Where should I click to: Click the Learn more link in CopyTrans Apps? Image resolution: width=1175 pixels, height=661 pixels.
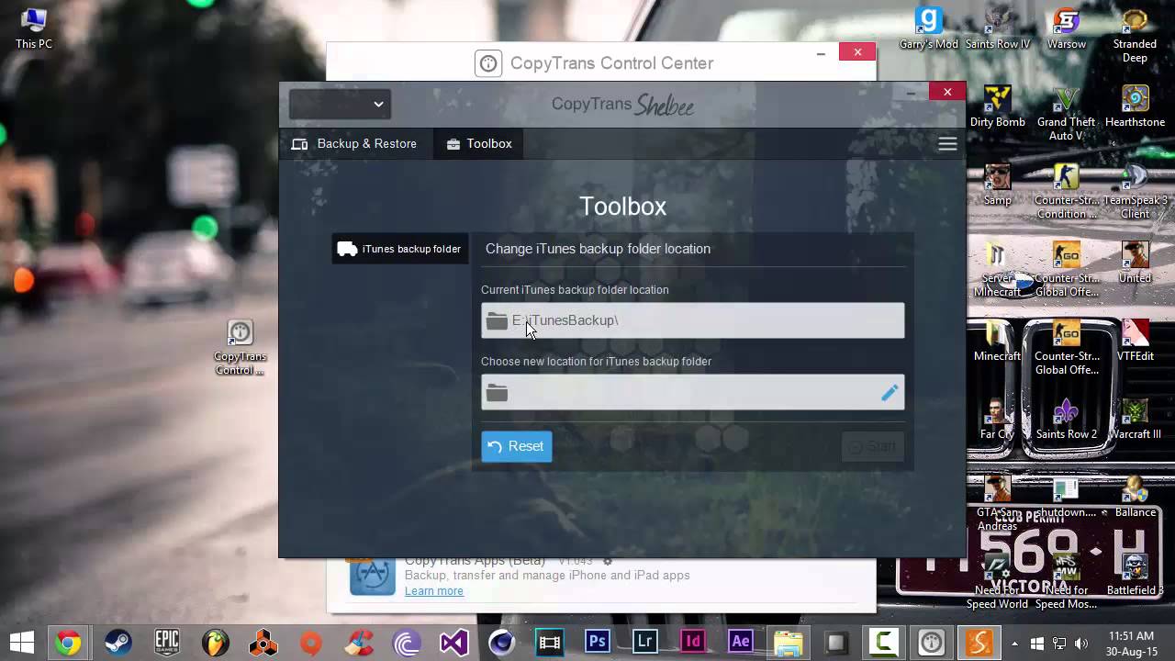click(433, 591)
